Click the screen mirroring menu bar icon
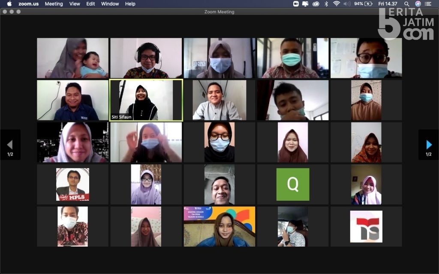The width and height of the screenshot is (439, 274). point(305,3)
